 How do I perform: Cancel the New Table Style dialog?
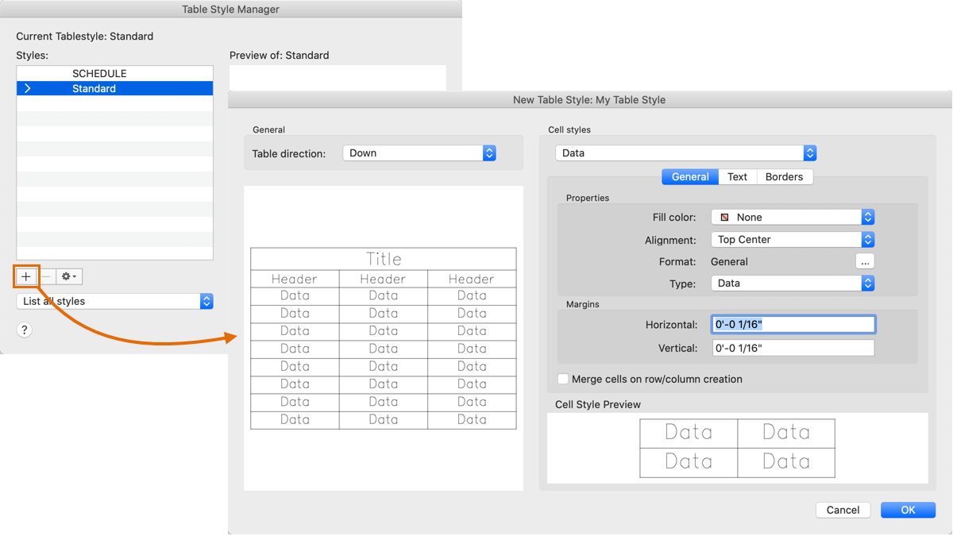pos(843,510)
